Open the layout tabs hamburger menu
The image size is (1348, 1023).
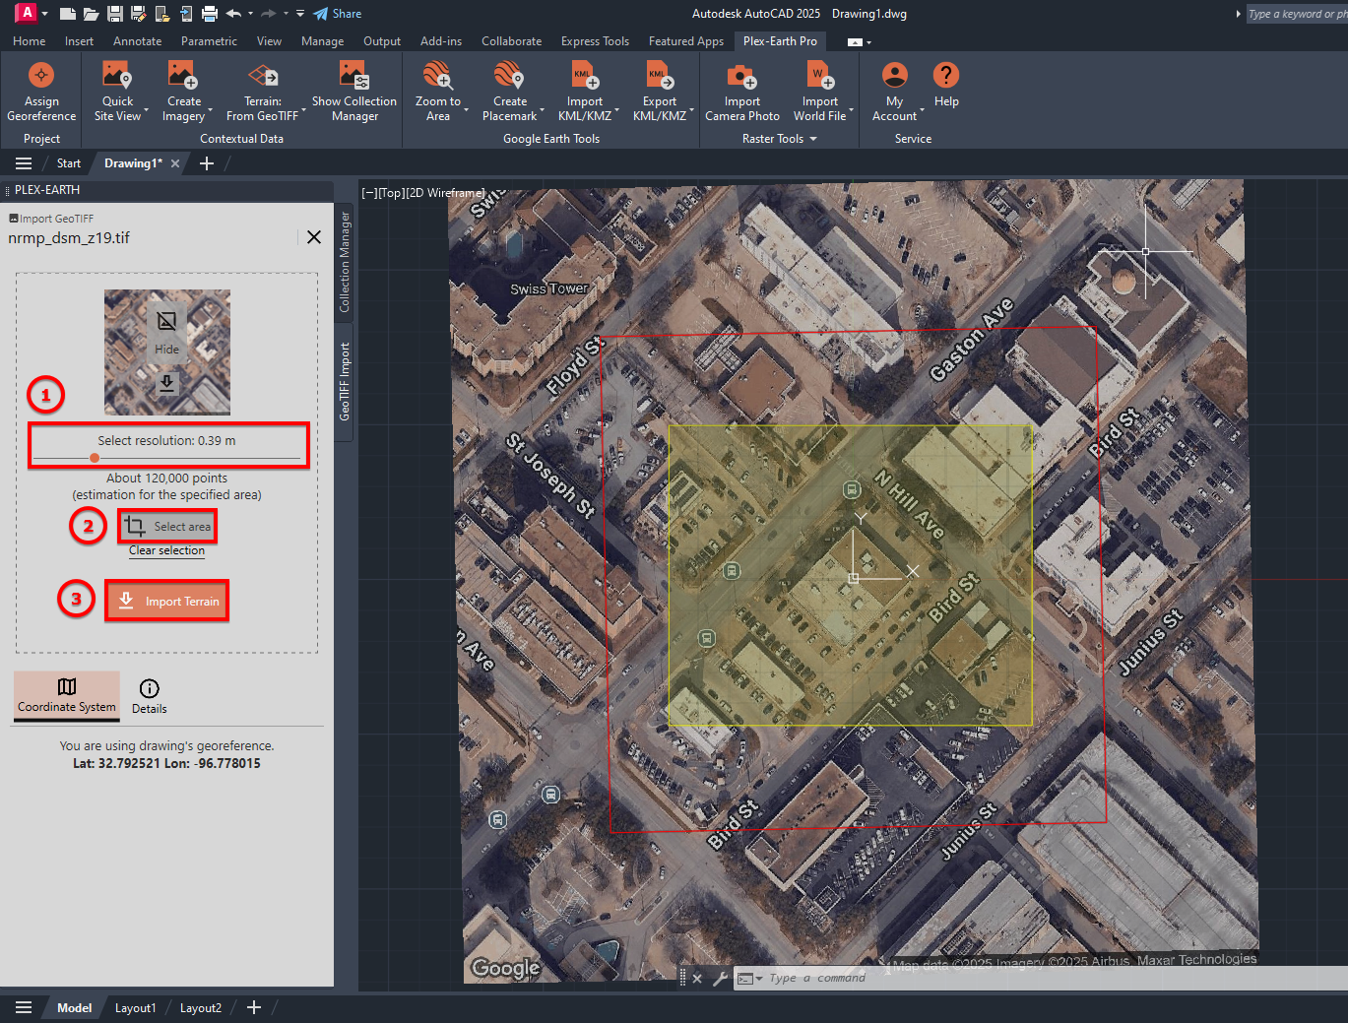24,1007
